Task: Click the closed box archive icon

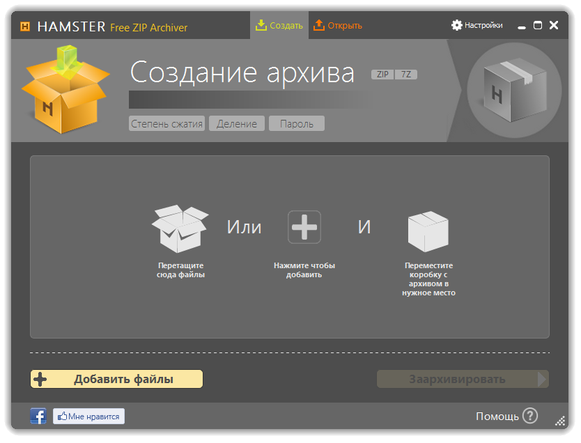Action: coord(428,231)
